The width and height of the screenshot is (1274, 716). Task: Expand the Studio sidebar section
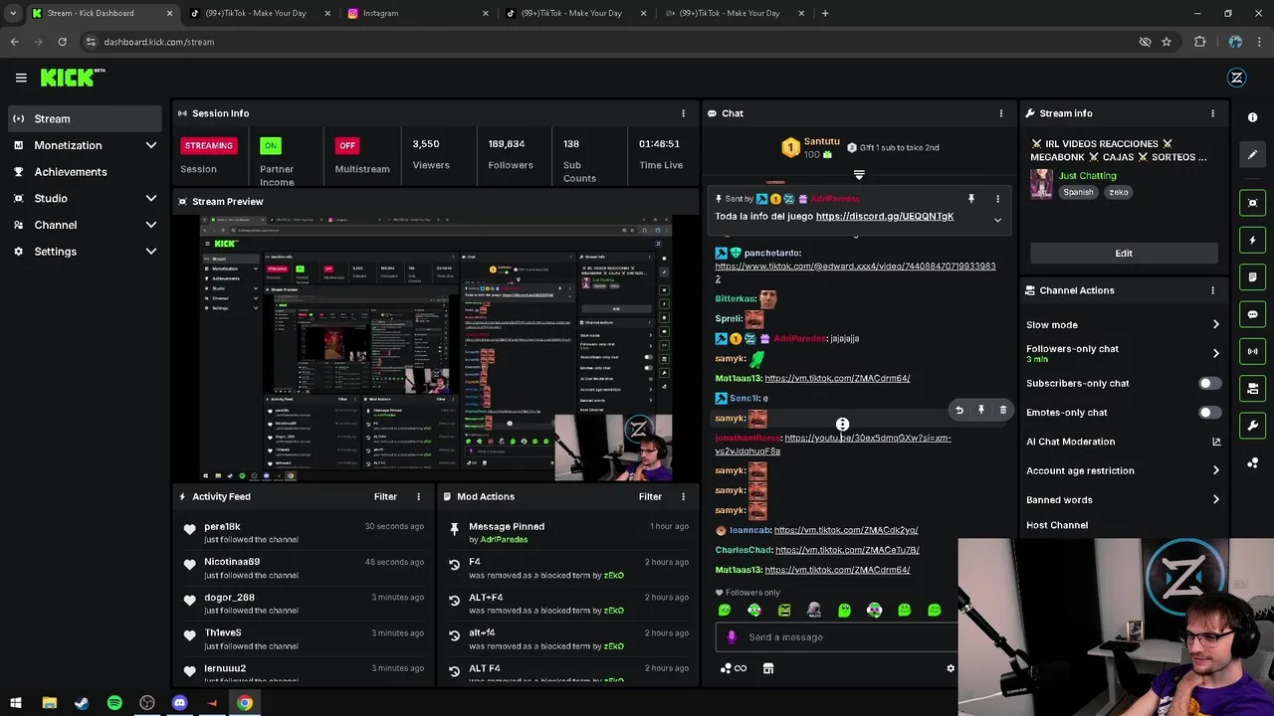click(x=151, y=199)
